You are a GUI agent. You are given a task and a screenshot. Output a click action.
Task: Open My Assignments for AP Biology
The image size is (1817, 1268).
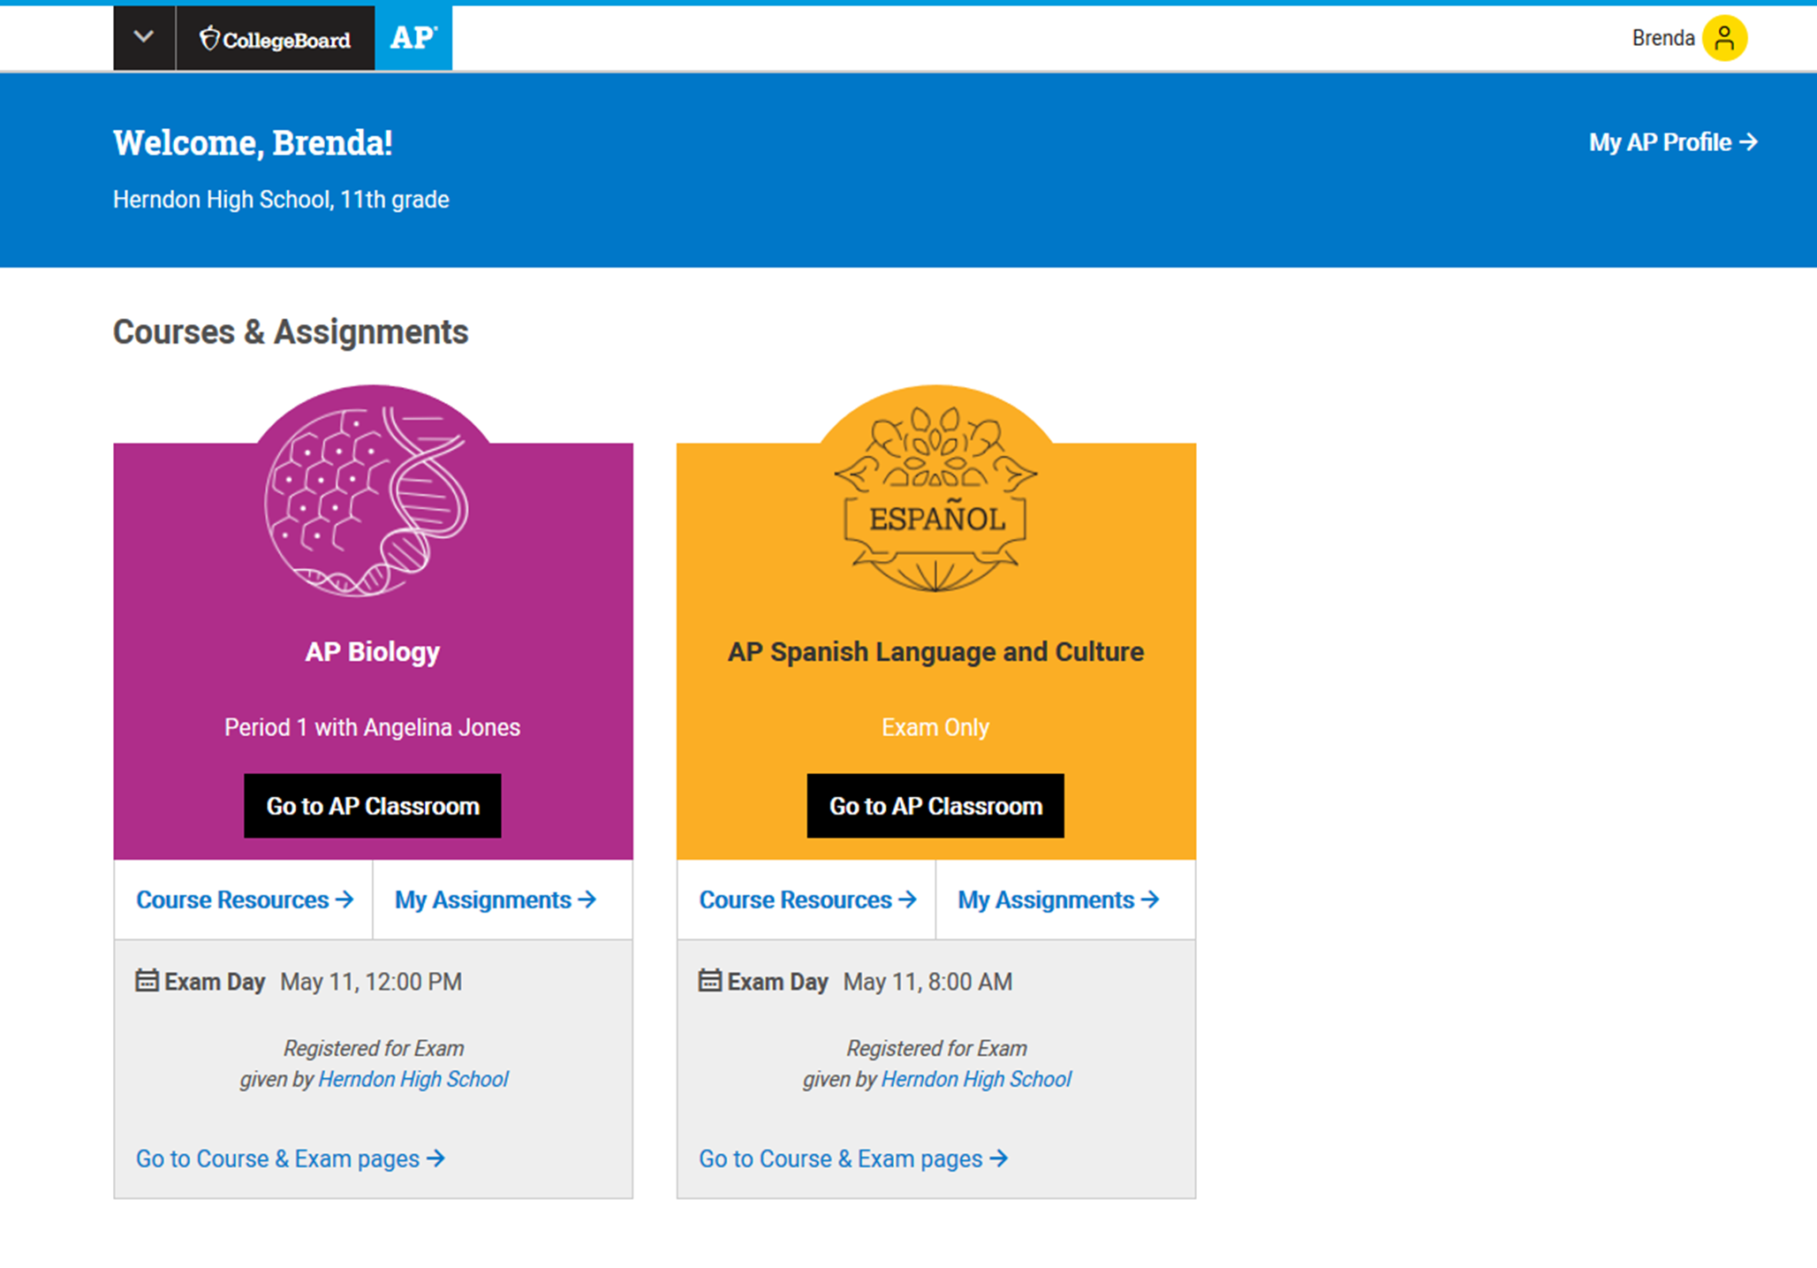pyautogui.click(x=496, y=900)
